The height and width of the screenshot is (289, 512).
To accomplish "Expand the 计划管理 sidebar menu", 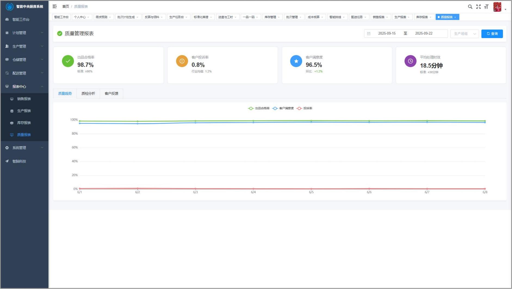I will pyautogui.click(x=24, y=33).
